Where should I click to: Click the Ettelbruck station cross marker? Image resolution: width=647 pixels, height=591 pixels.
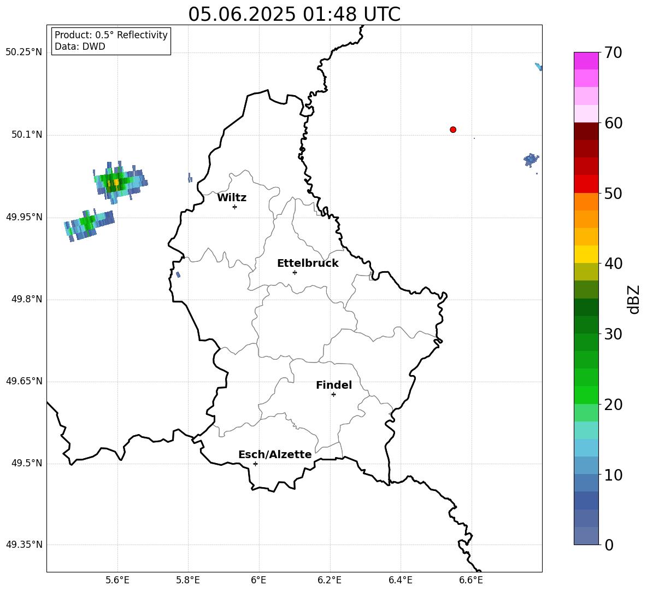tap(295, 272)
